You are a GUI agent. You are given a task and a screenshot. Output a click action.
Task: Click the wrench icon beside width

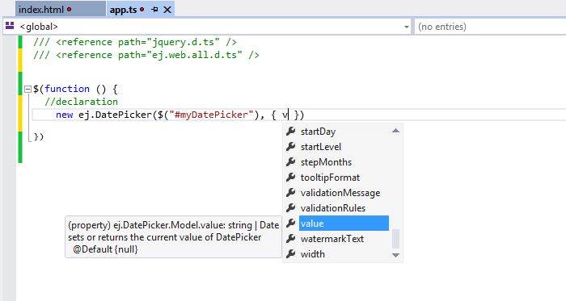pos(290,254)
